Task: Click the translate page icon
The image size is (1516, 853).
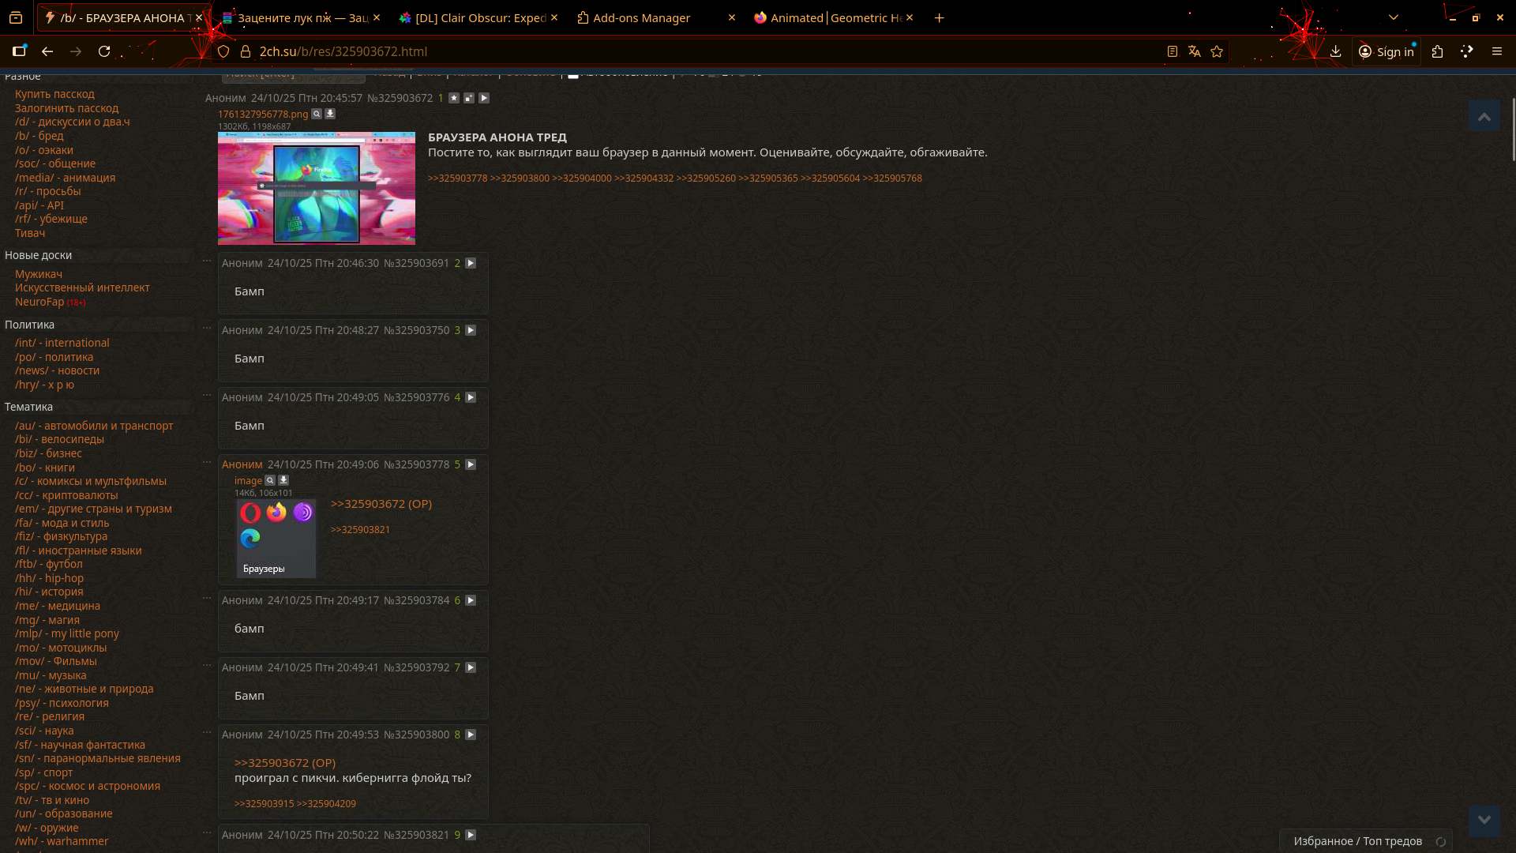Action: (x=1195, y=51)
